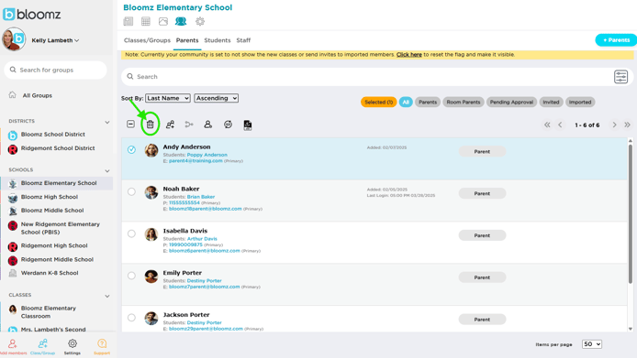Switch to Classes/Groups tab
This screenshot has width=637, height=358.
pyautogui.click(x=147, y=40)
